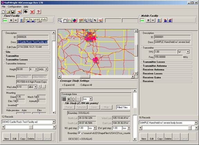Click the green Fixed Facility antenna icon

click(x=5, y=20)
